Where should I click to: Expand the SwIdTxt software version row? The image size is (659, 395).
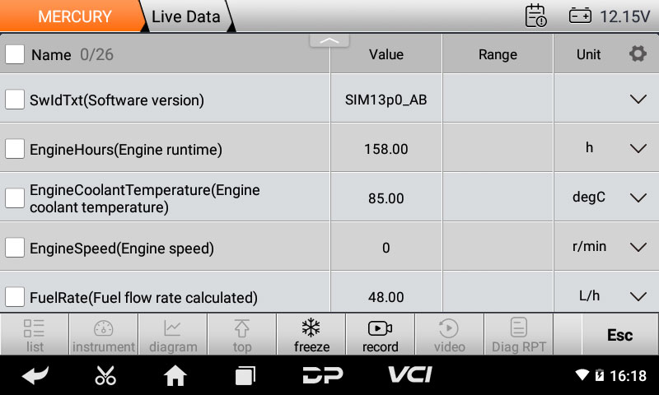pyautogui.click(x=638, y=100)
